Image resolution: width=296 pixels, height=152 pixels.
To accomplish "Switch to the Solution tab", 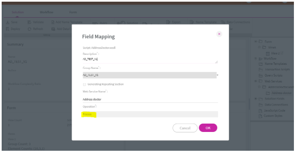I will [18, 12].
